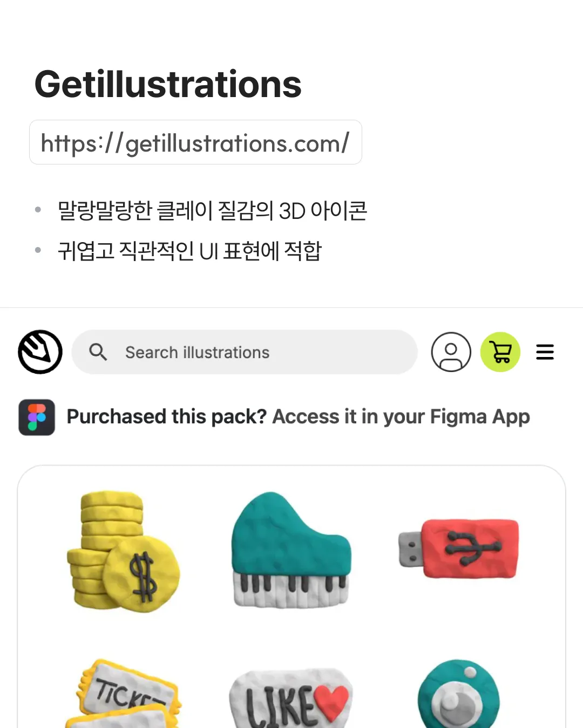Open the user account profile icon
Screen dimensions: 583x728
(451, 352)
